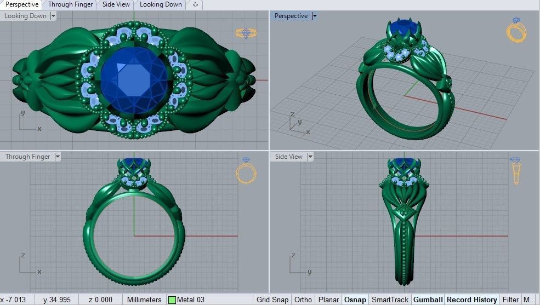Viewport: 540px width, 305px height.
Task: Click ring icon in Through Finger viewport
Action: [246, 170]
